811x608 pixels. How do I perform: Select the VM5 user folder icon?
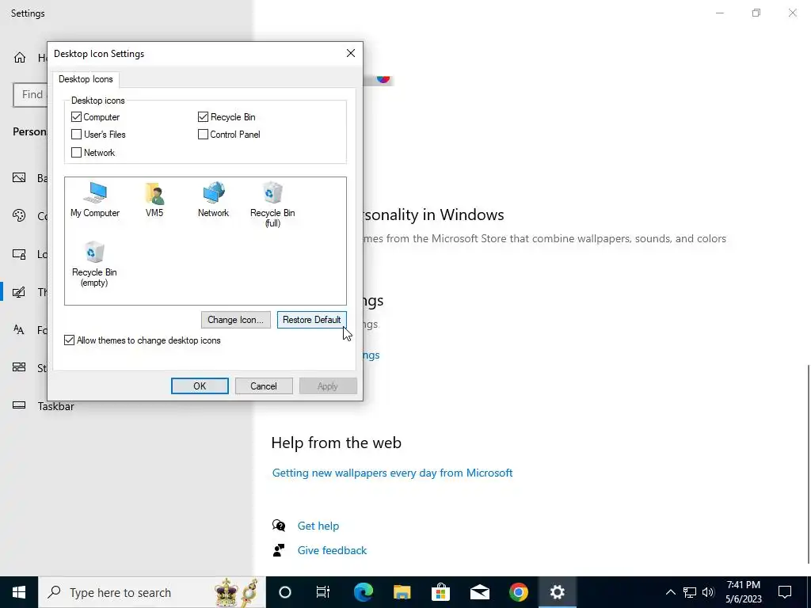(154, 199)
